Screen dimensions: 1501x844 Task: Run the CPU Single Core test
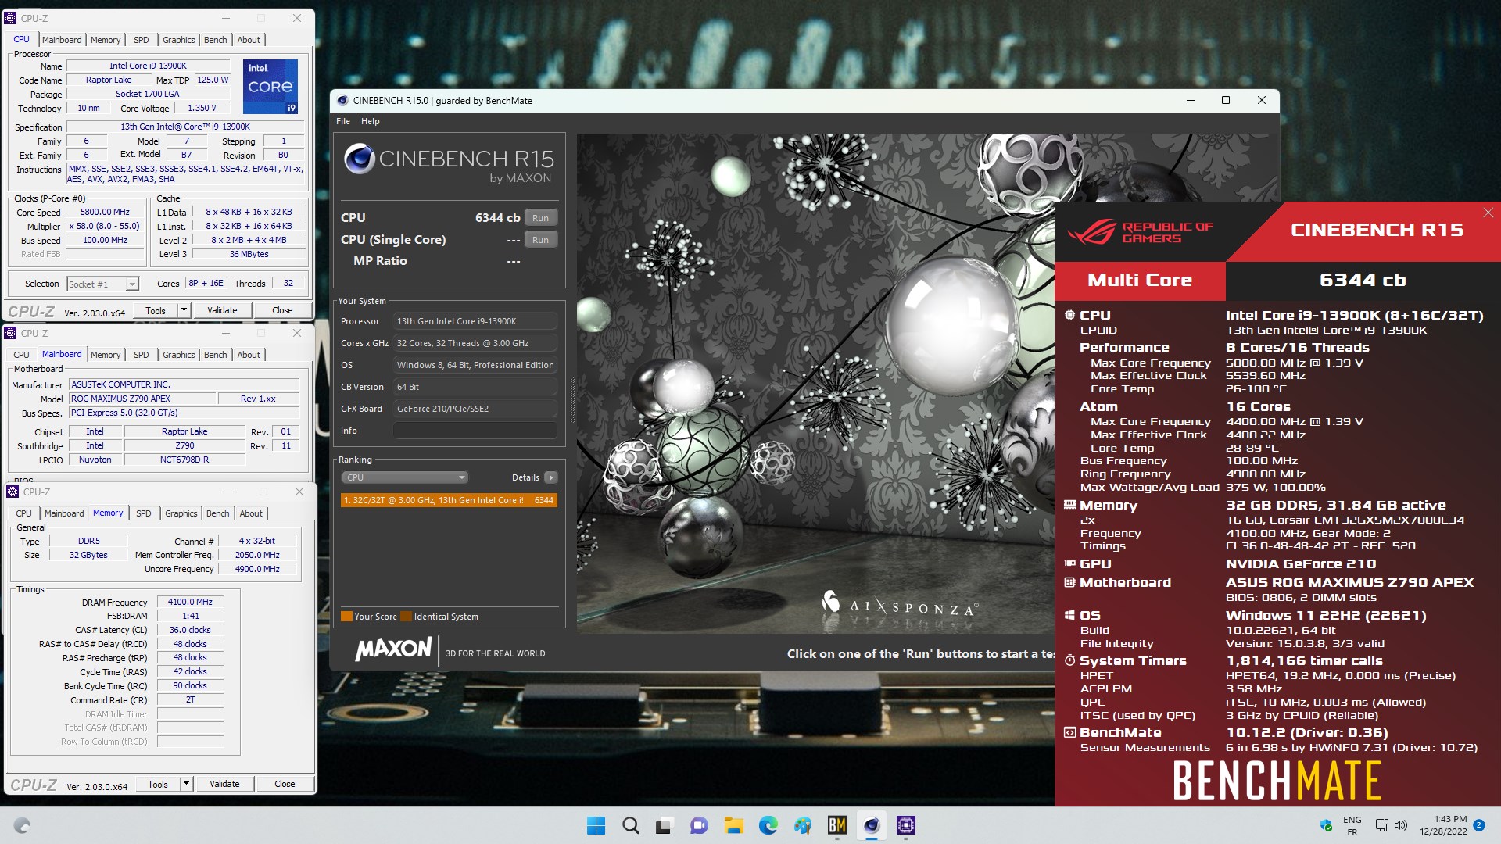tap(540, 240)
